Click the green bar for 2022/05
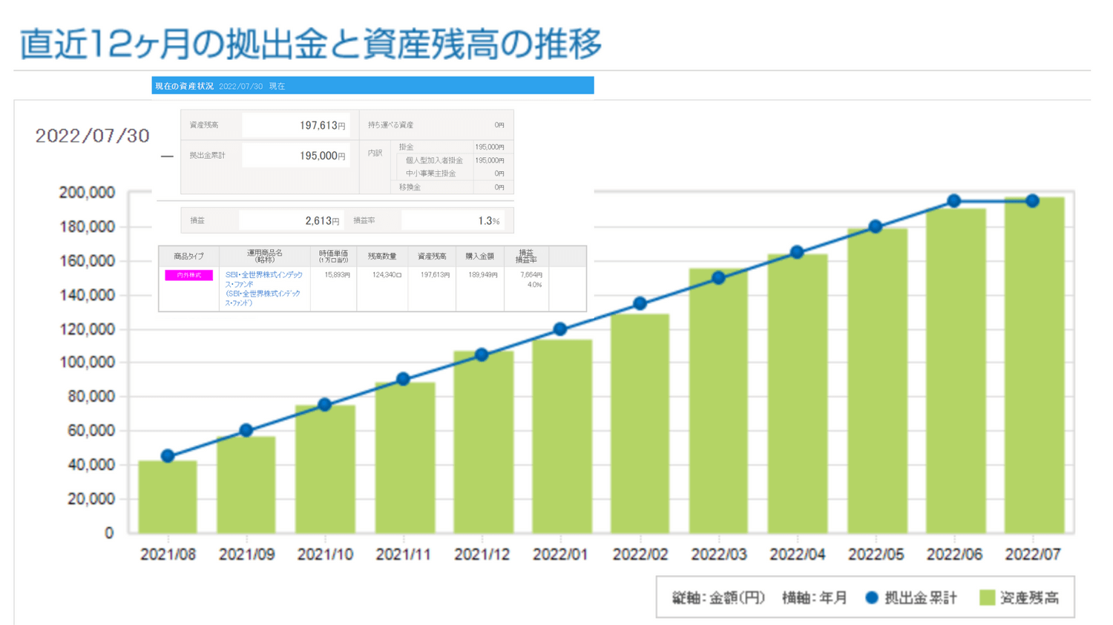 pyautogui.click(x=877, y=380)
